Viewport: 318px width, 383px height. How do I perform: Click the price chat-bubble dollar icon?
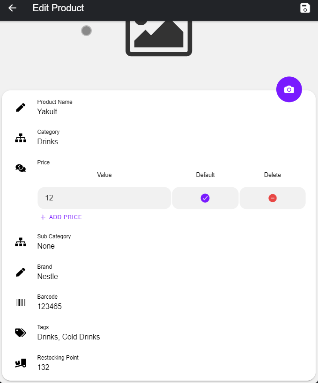[21, 168]
